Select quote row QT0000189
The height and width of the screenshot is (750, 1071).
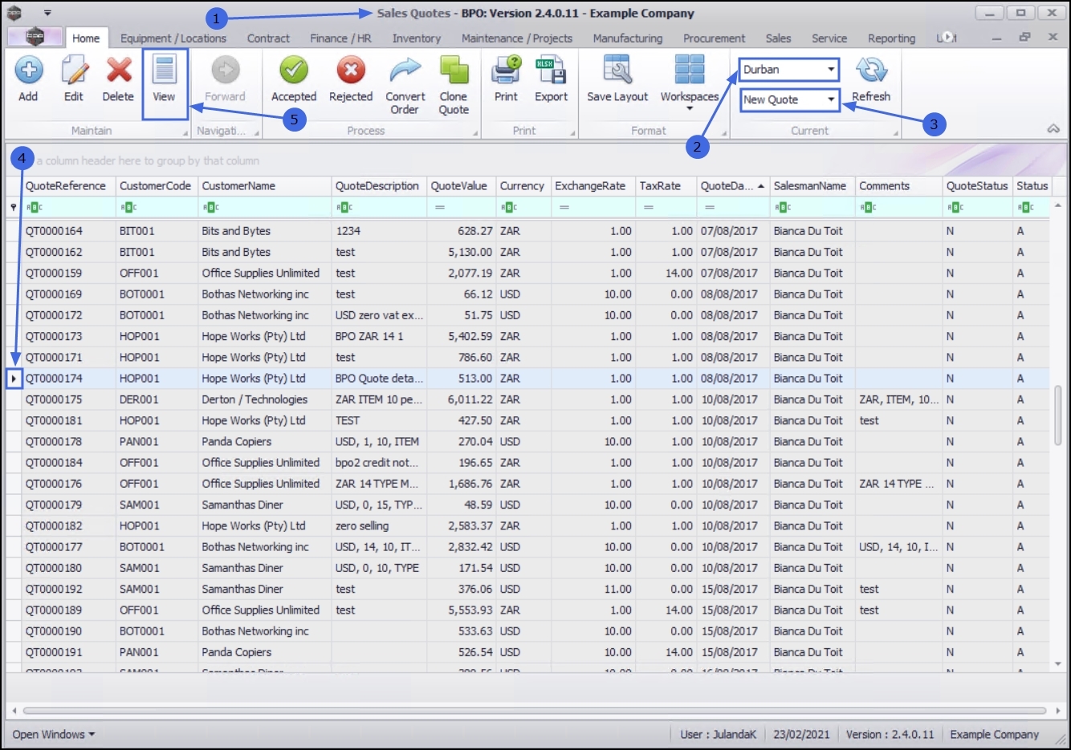tap(527, 610)
